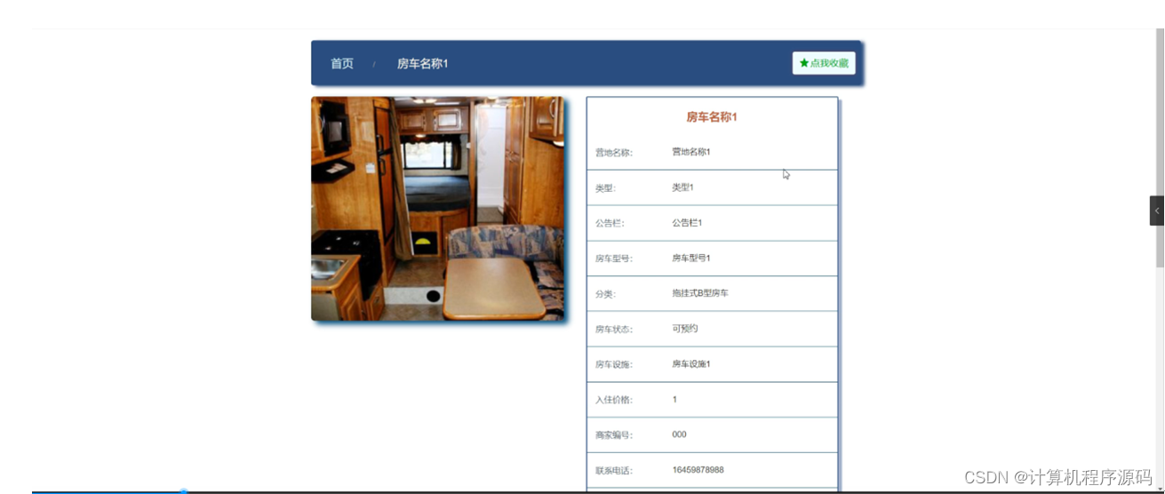This screenshot has height=494, width=1165.
Task: Click the star icon in 点我收藏
Action: click(804, 63)
